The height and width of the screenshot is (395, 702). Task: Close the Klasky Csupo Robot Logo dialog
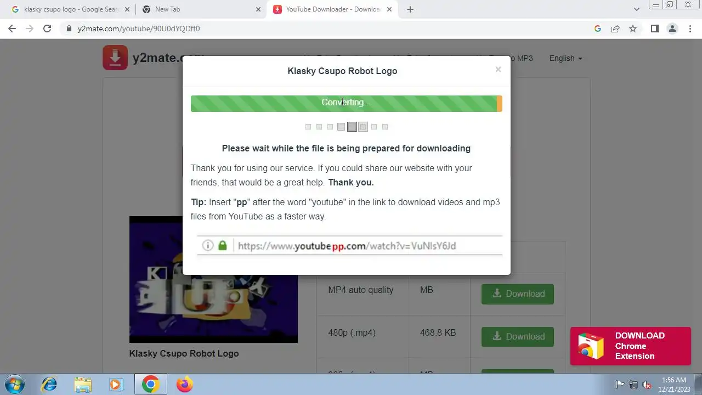click(498, 69)
